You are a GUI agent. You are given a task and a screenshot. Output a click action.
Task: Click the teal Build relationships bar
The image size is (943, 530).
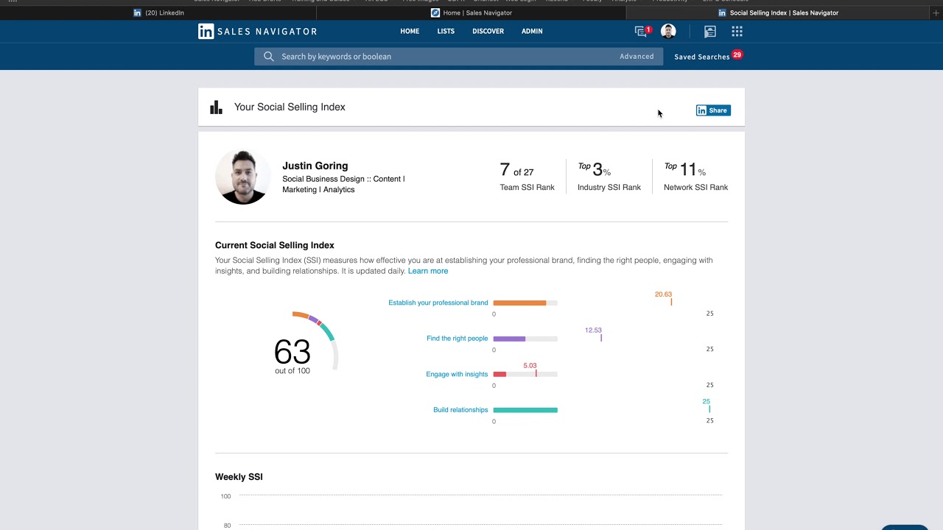point(525,410)
